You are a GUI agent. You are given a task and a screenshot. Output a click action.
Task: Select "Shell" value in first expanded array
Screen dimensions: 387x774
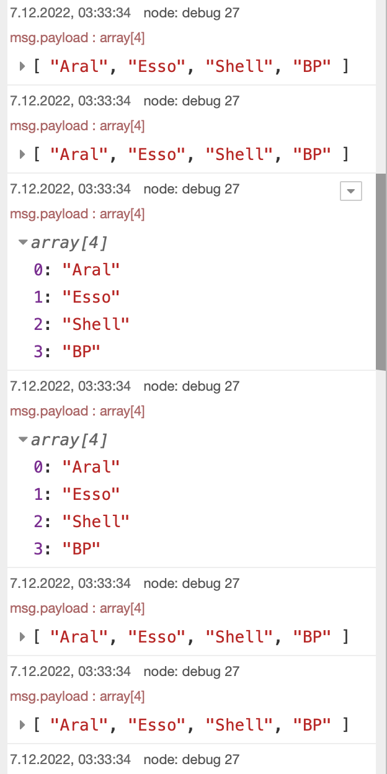(96, 324)
